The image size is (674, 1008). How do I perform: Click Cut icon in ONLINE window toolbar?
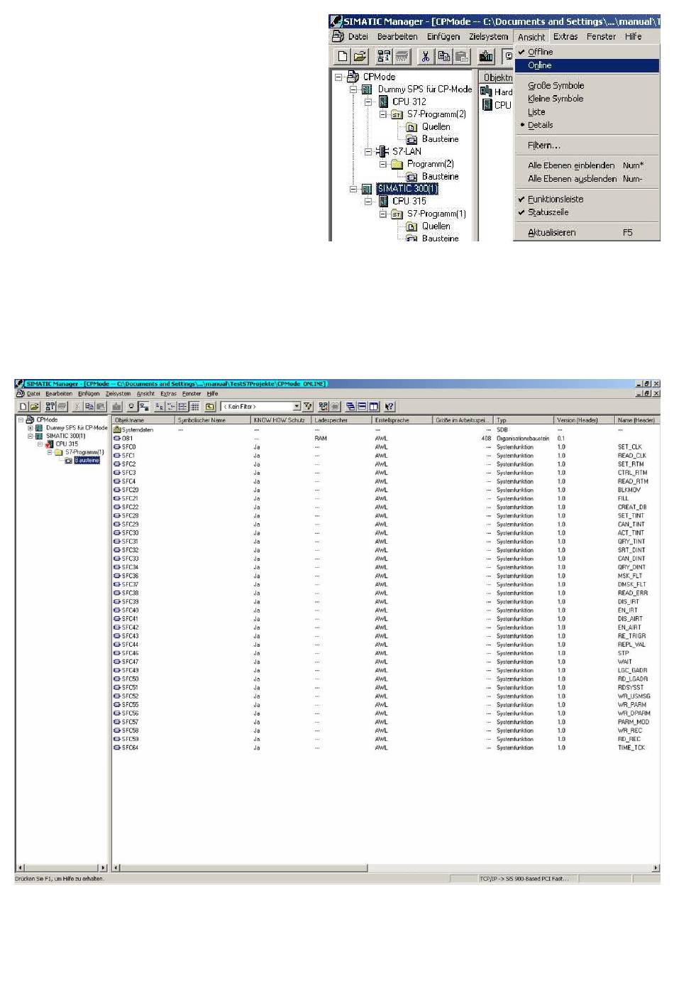[x=78, y=407]
